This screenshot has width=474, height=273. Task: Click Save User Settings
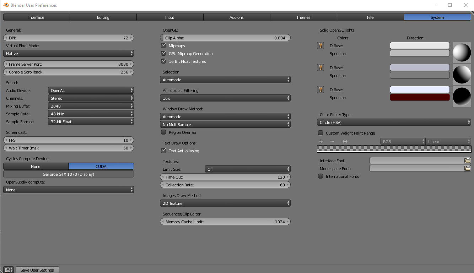click(37, 270)
